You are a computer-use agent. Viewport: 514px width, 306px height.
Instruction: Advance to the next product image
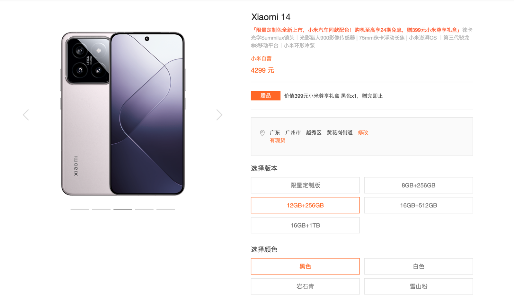(219, 115)
